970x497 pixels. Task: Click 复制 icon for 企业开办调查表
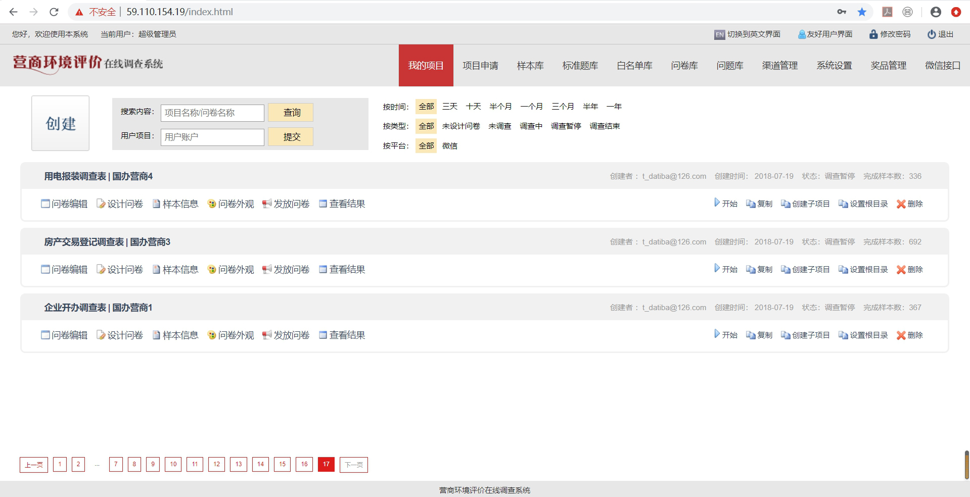point(751,335)
